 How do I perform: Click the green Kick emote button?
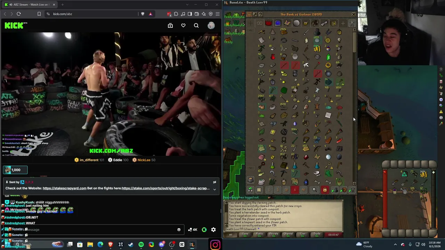pos(204,230)
